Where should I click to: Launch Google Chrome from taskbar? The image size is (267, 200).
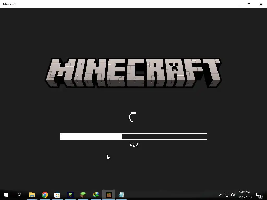pos(45,195)
